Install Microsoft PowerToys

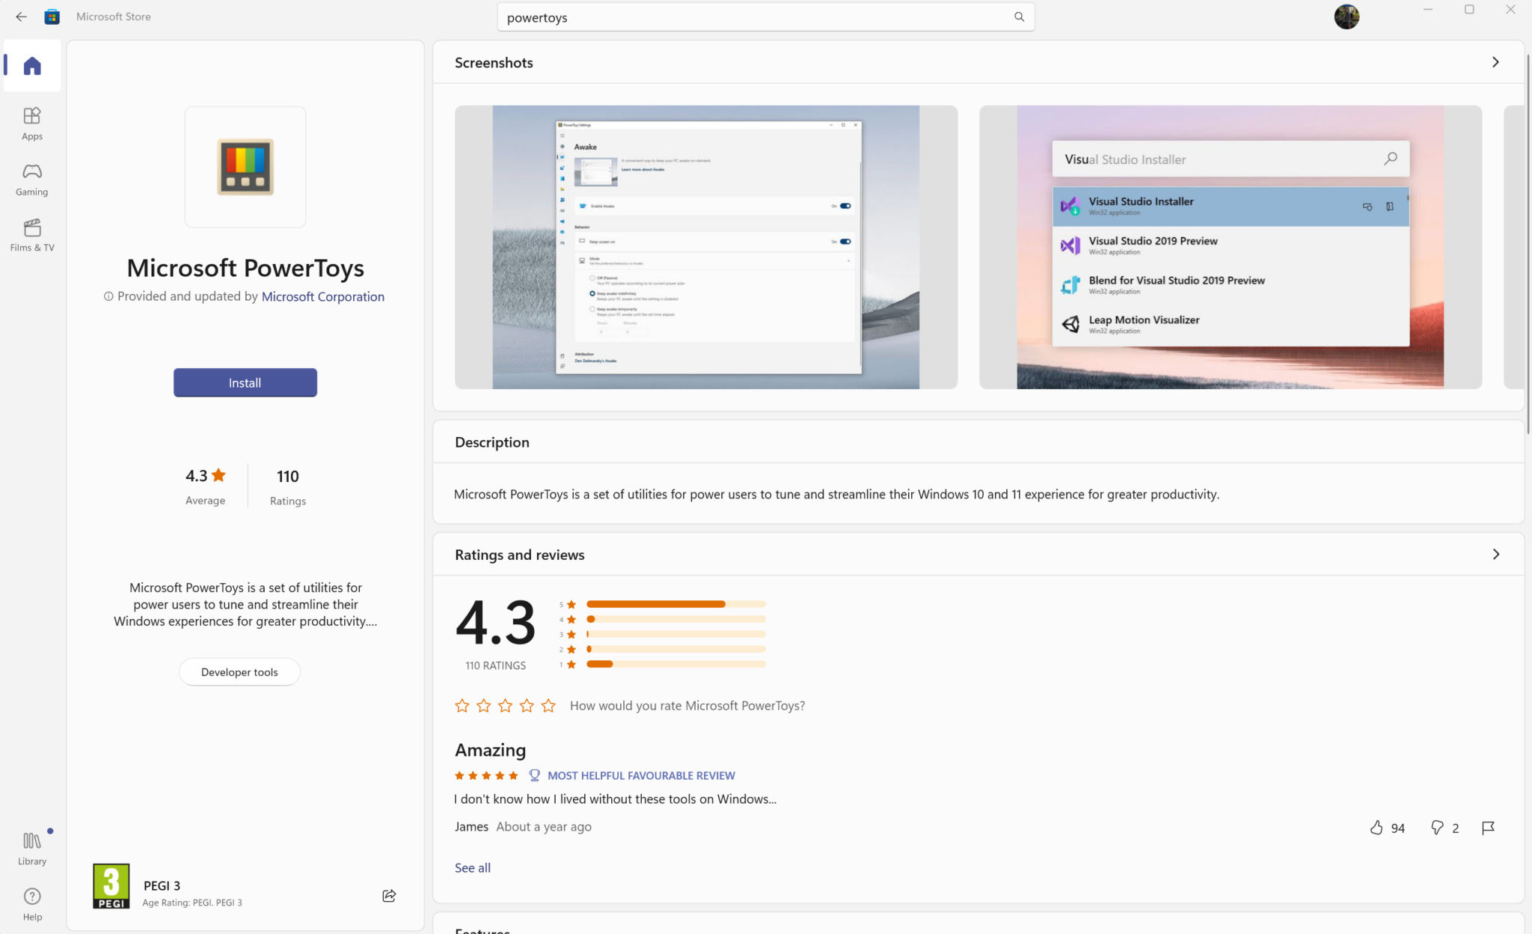point(245,382)
